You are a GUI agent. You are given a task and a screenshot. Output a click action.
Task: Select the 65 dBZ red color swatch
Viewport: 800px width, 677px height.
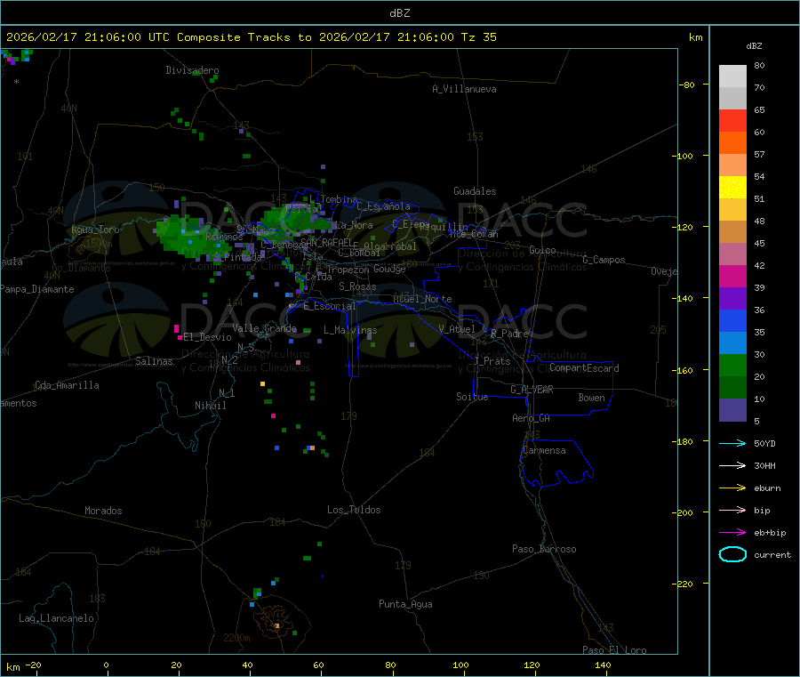pos(732,120)
